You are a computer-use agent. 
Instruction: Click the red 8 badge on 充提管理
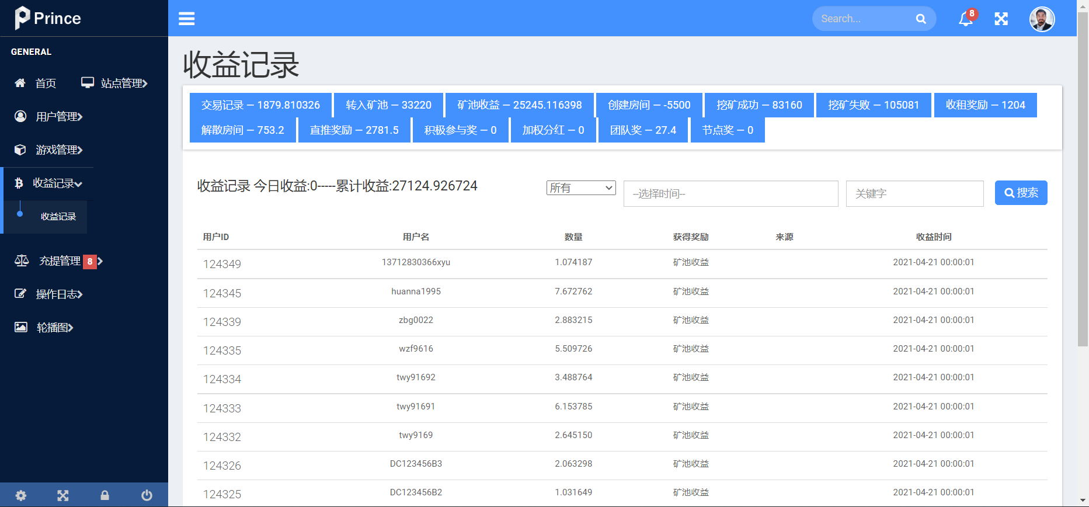(x=90, y=261)
